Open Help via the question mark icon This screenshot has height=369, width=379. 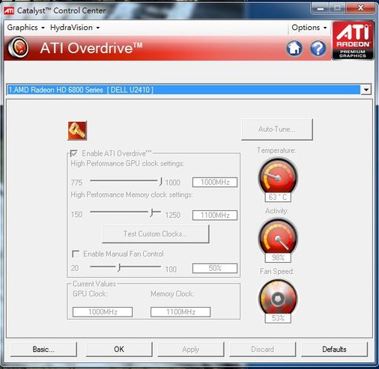318,48
